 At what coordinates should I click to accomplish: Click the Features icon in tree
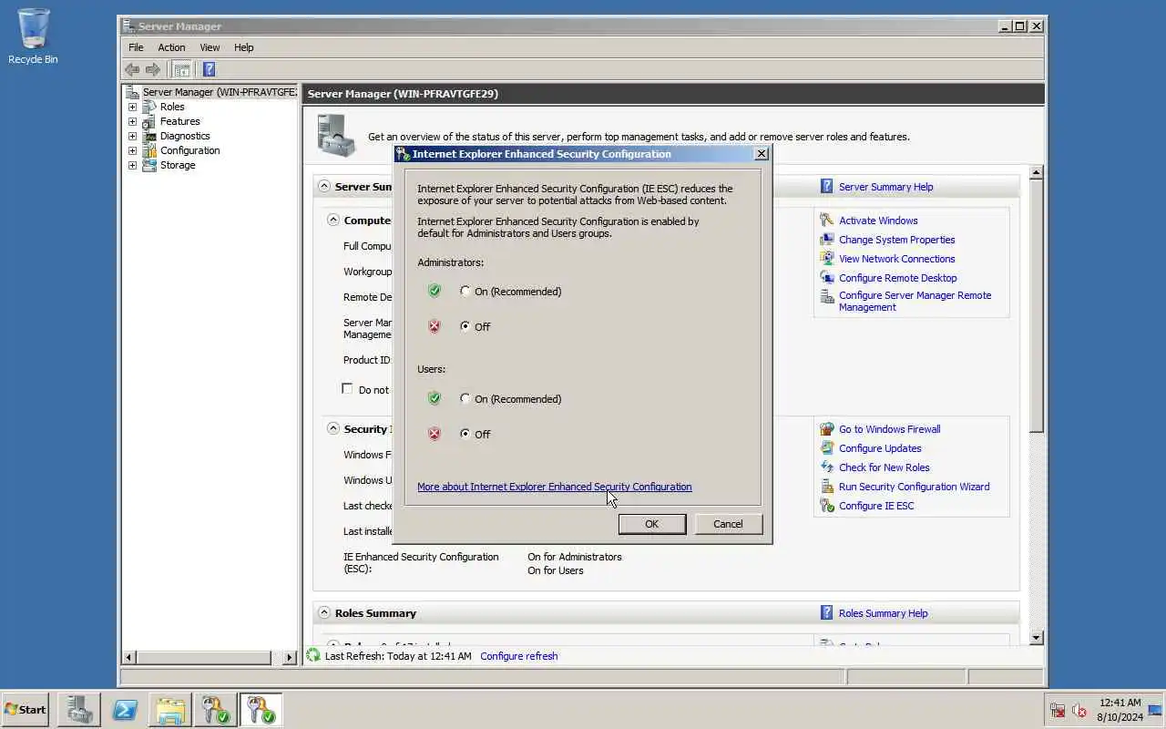(x=149, y=121)
